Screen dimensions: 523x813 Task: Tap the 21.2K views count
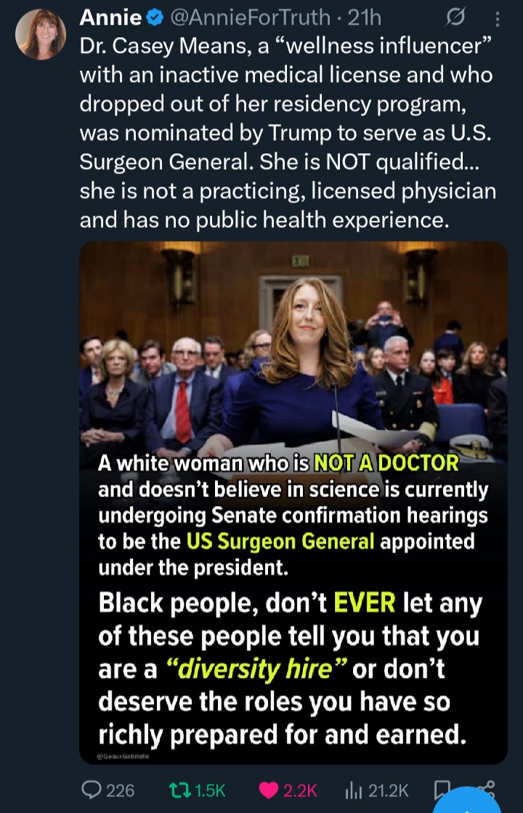coord(389,790)
